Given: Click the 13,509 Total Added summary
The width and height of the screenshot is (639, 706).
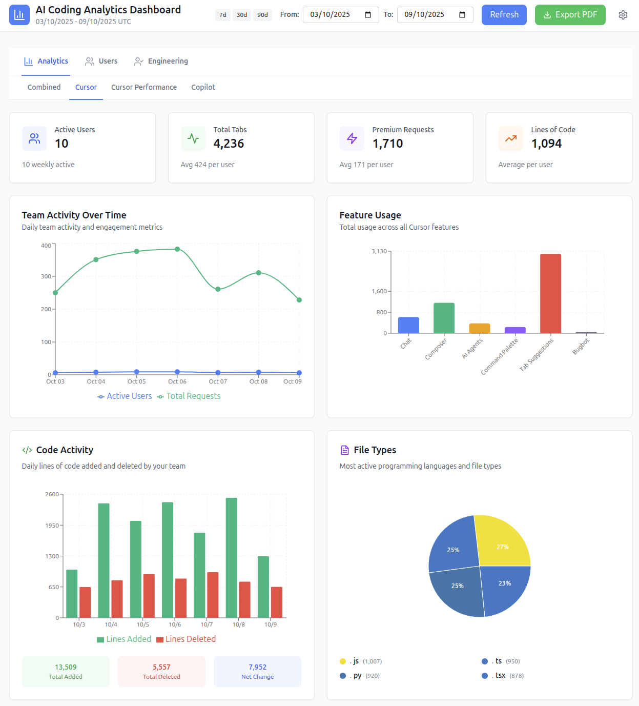Looking at the screenshot, I should (66, 672).
